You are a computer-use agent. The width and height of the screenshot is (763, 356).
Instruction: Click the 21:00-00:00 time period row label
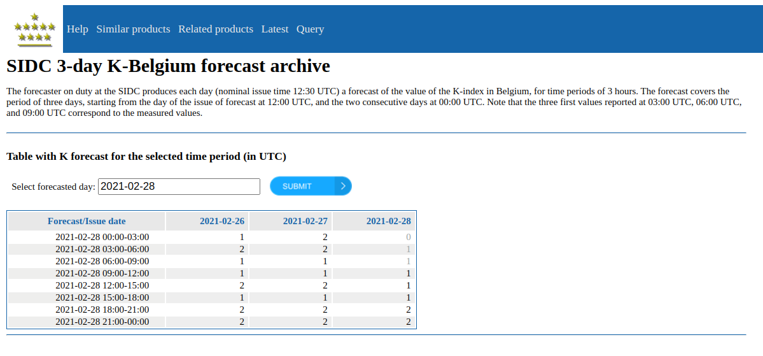tap(102, 322)
